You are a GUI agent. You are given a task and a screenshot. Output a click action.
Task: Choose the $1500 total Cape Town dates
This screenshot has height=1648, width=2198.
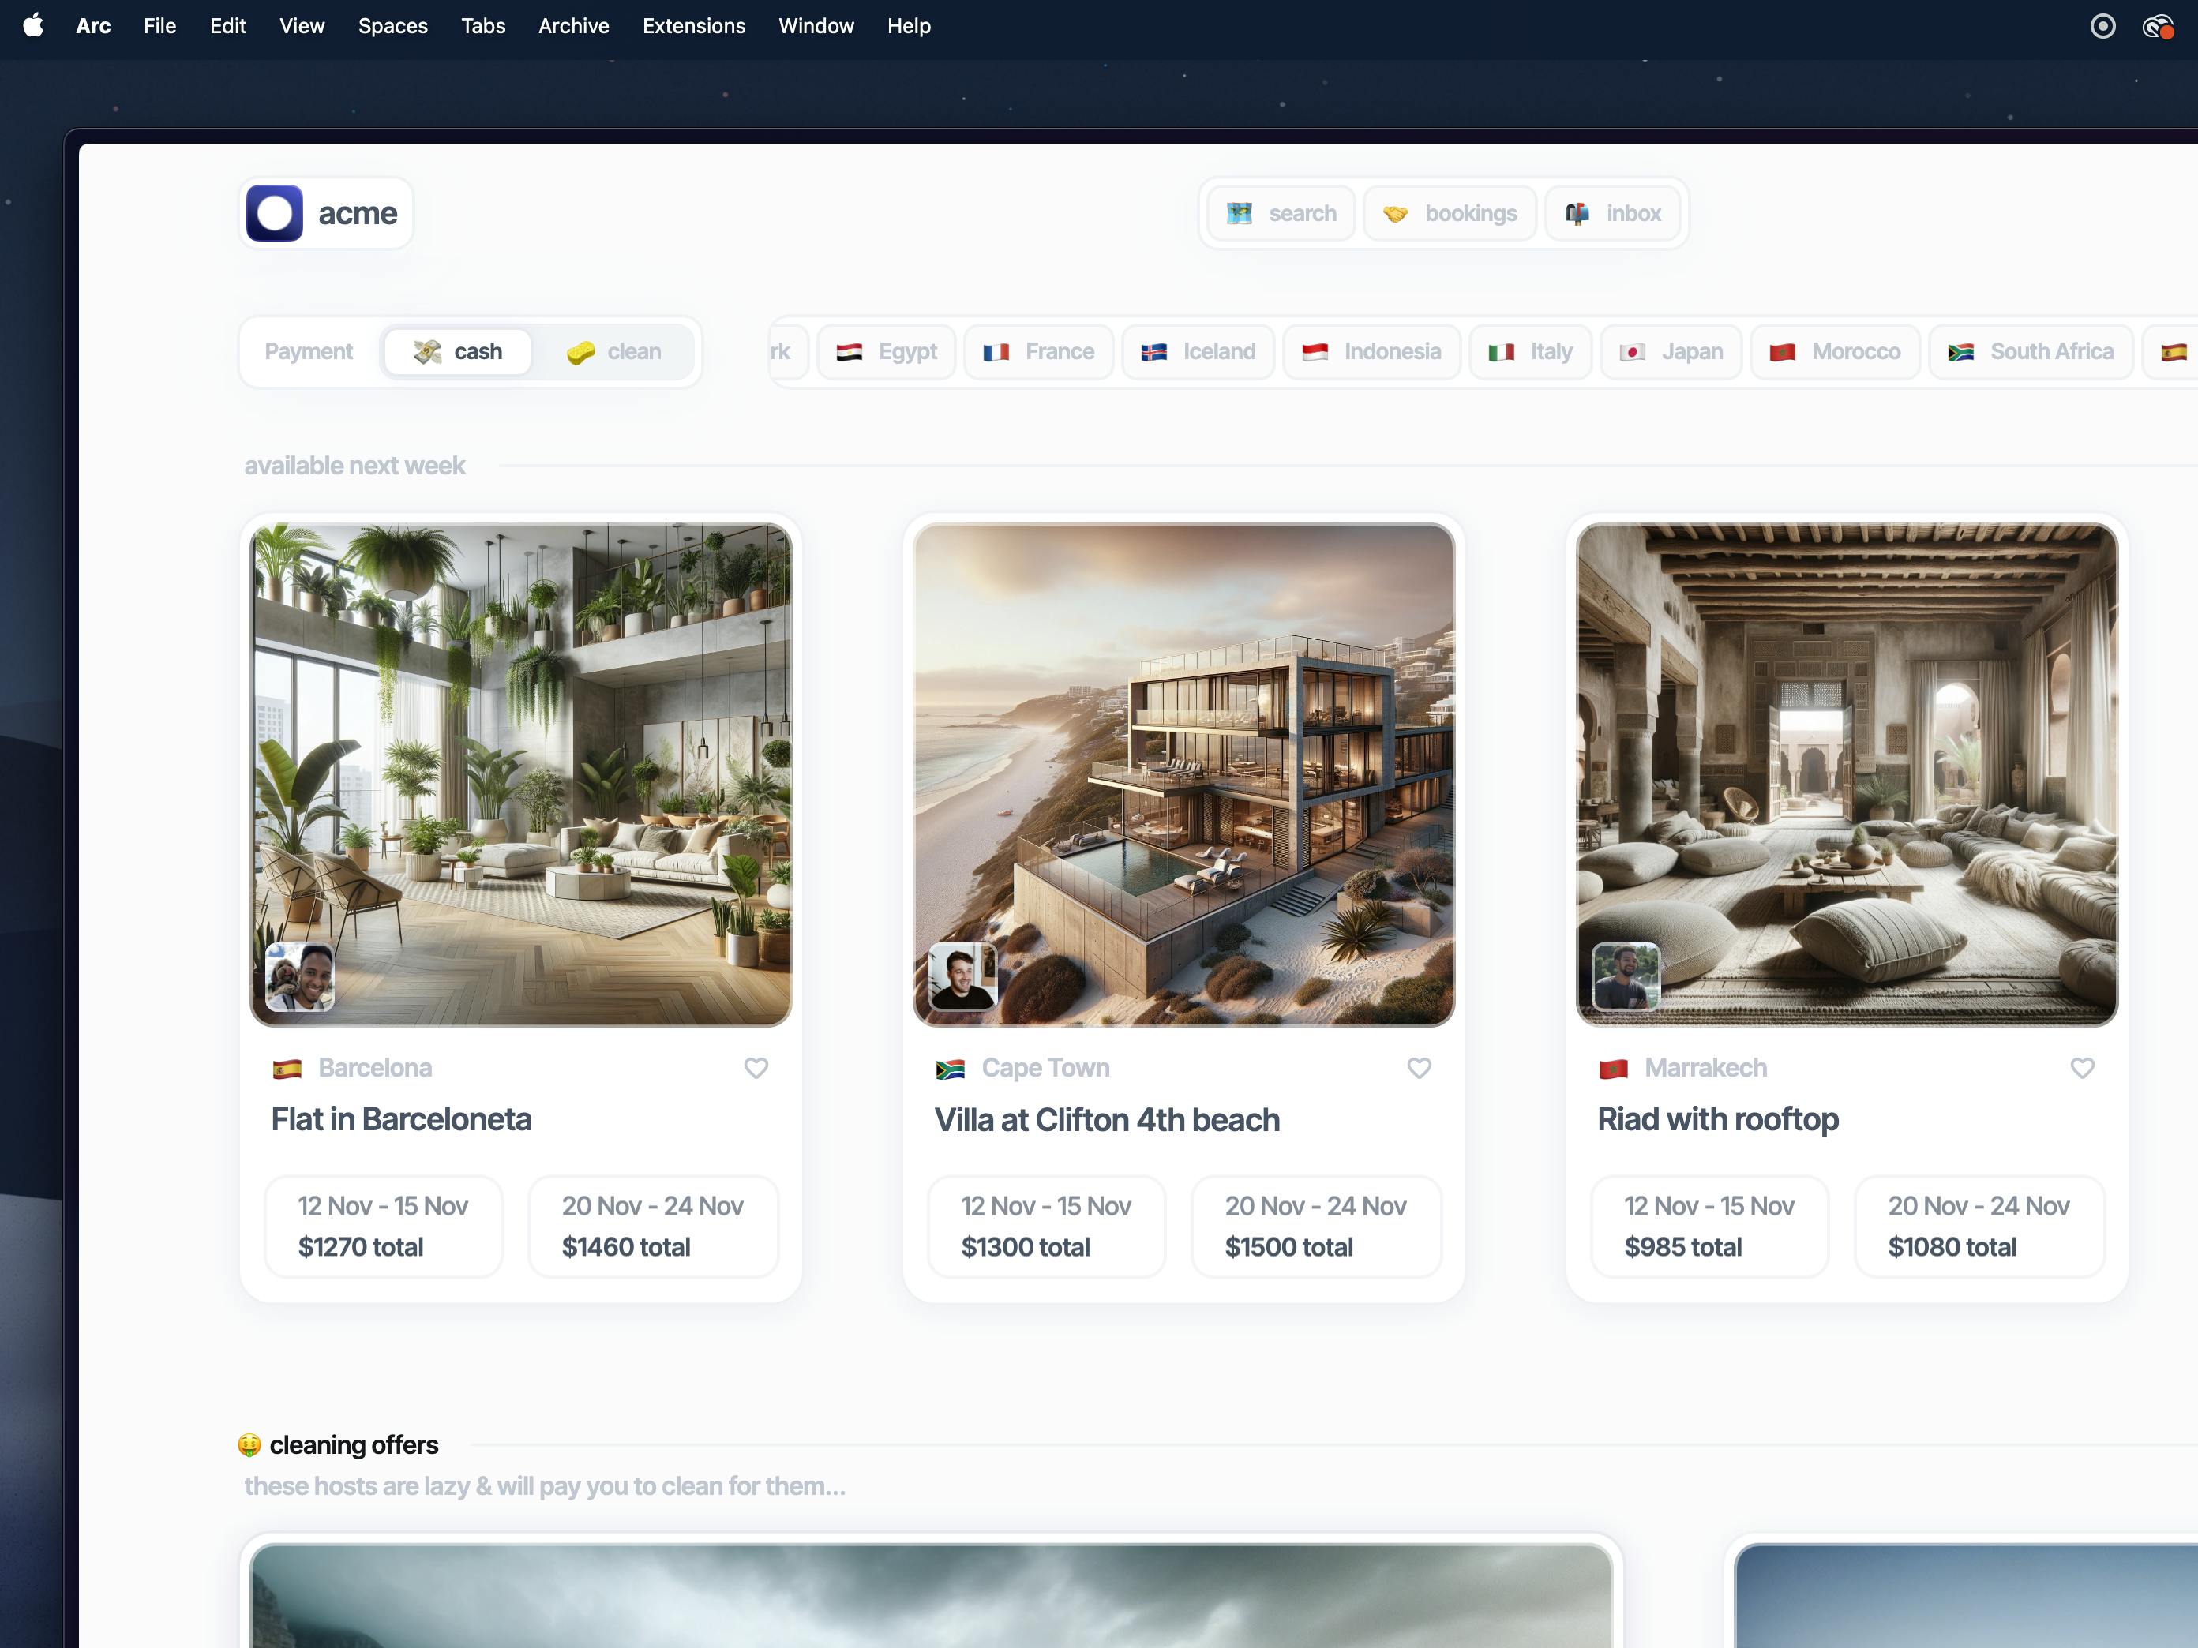pyautogui.click(x=1315, y=1226)
